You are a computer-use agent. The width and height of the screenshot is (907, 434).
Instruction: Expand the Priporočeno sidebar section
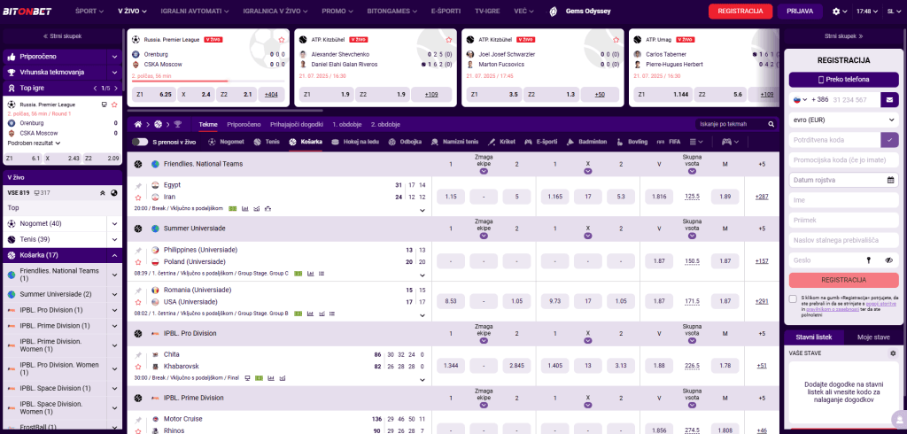click(114, 57)
